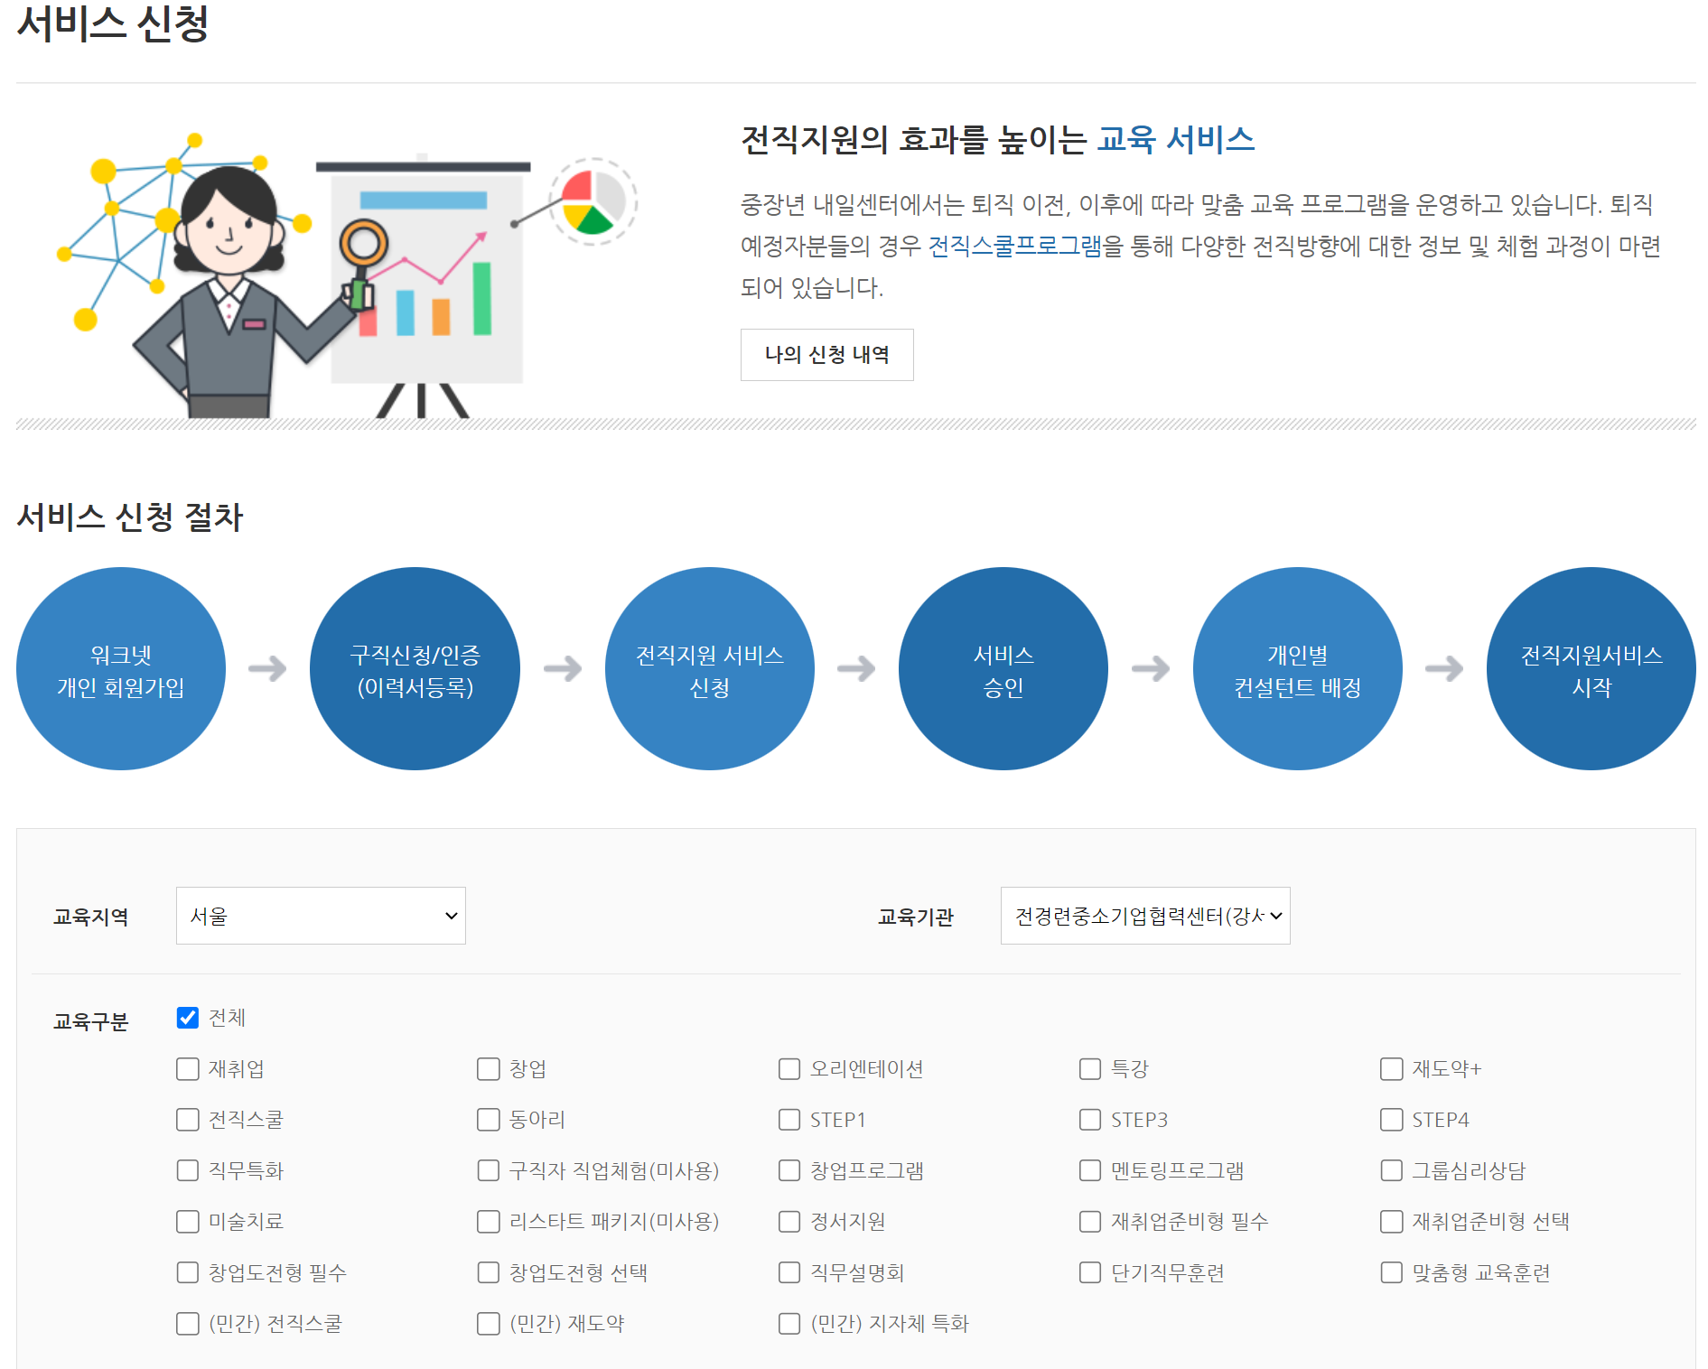Viewport: 1708px width, 1369px height.
Task: Check the 그룹심리상담 option
Action: click(1390, 1170)
